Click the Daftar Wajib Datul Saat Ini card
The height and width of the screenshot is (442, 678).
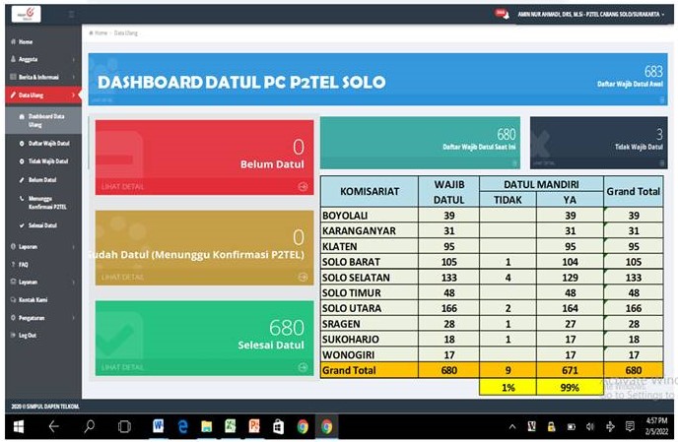point(420,143)
